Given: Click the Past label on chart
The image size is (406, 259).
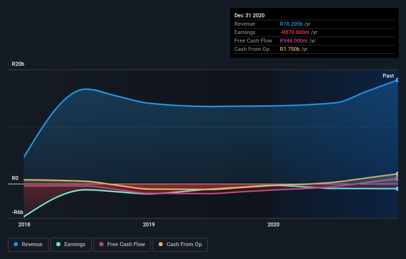Looking at the screenshot, I should click(388, 76).
